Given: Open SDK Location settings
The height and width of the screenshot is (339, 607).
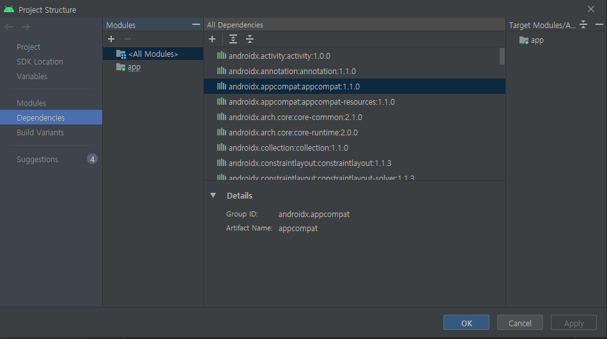Looking at the screenshot, I should (x=40, y=61).
